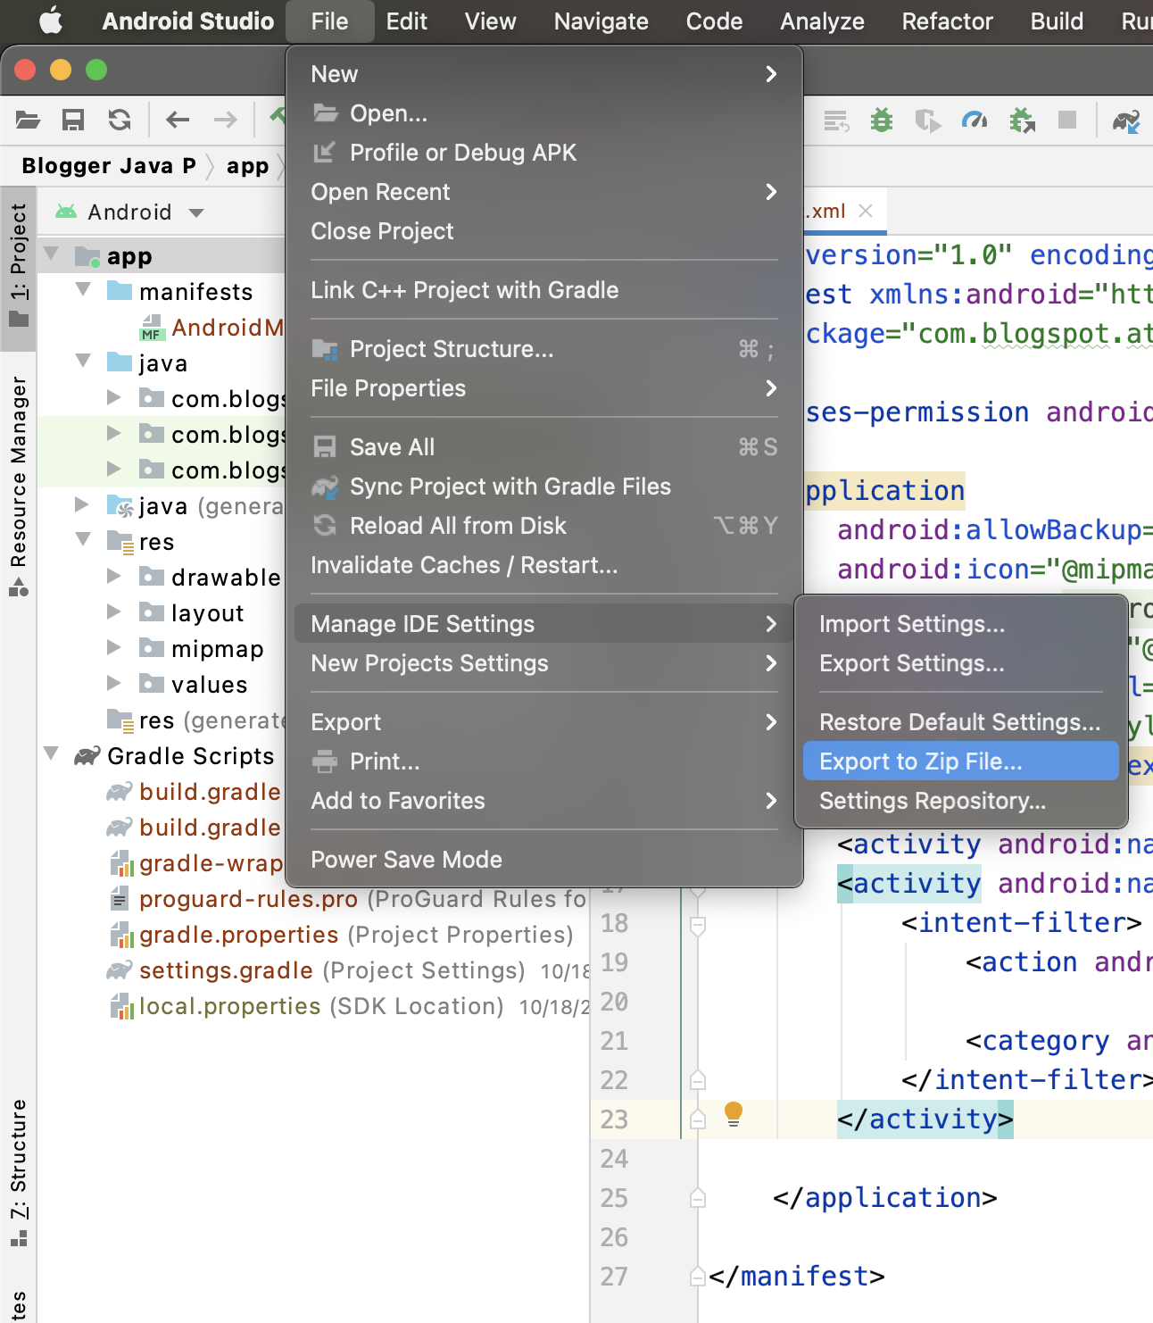Viewport: 1153px width, 1323px height.
Task: Click the Apply changes list icon in toolbar
Action: (x=836, y=121)
